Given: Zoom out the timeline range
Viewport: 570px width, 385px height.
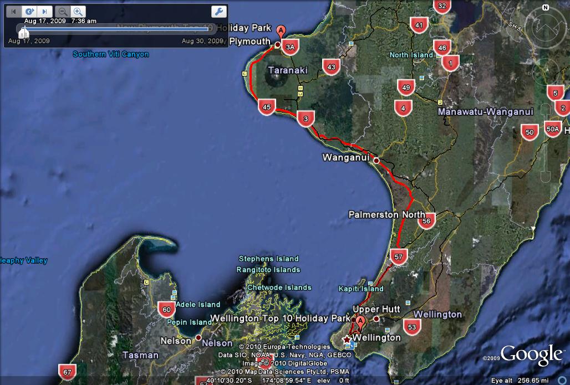Looking at the screenshot, I should 63,11.
